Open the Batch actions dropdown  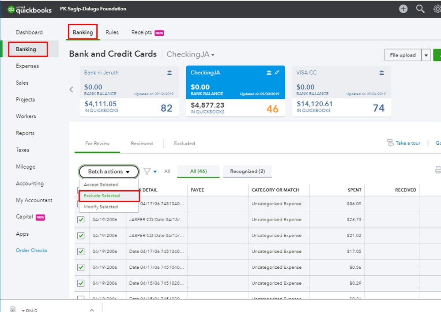pos(109,172)
